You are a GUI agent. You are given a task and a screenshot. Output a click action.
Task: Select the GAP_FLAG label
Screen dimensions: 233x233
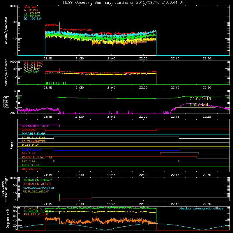coord(29,130)
